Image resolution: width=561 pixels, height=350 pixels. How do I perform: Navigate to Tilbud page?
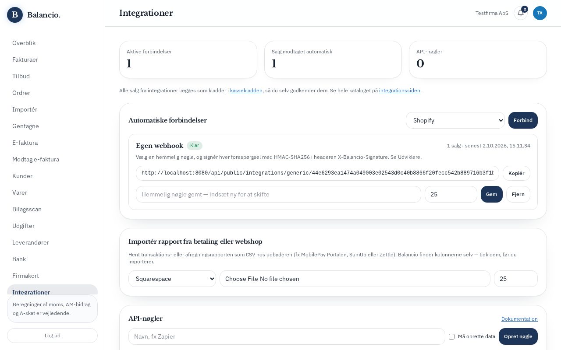point(52,76)
